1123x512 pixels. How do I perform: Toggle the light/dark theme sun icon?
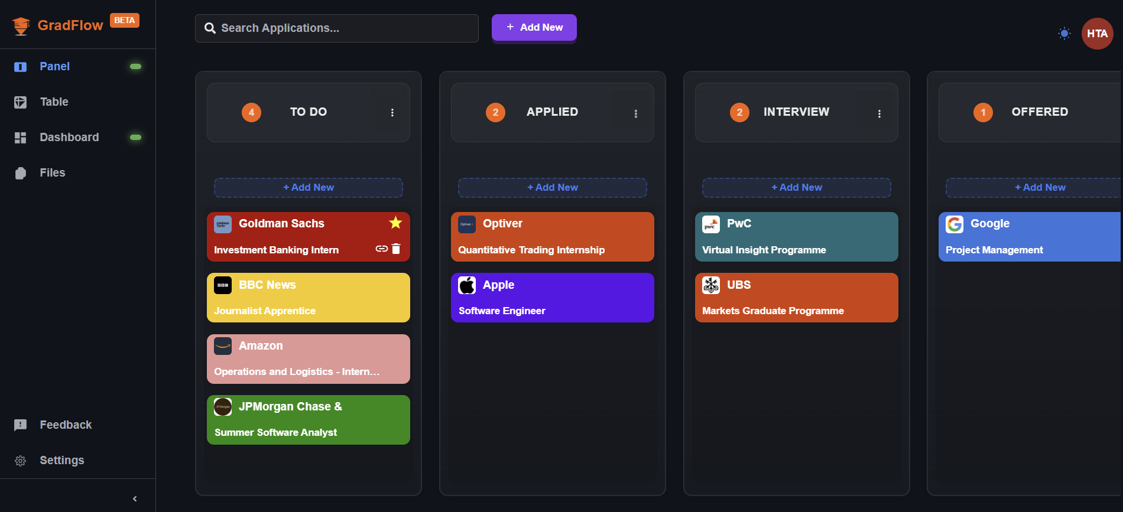click(1064, 34)
